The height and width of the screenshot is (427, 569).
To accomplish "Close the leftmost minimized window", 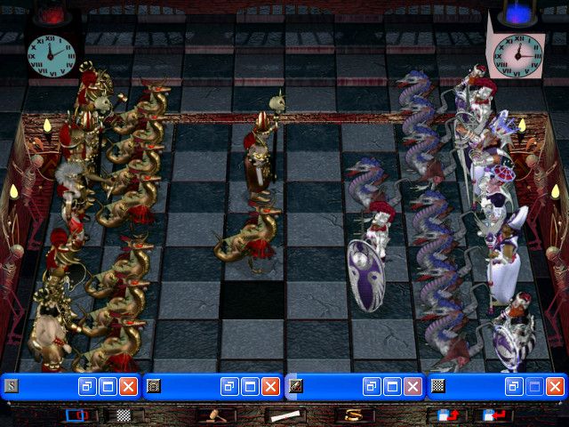I will coord(128,386).
